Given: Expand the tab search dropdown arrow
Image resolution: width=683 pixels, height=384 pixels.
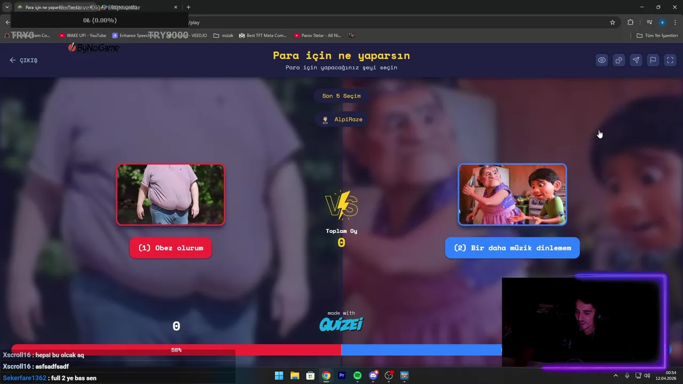Looking at the screenshot, I should (7, 7).
